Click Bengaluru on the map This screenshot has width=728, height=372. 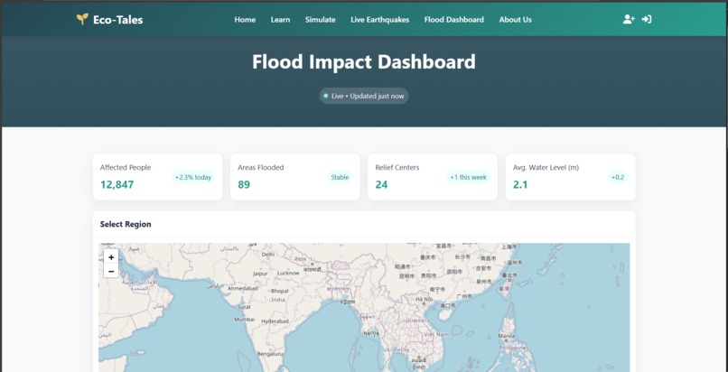click(270, 354)
